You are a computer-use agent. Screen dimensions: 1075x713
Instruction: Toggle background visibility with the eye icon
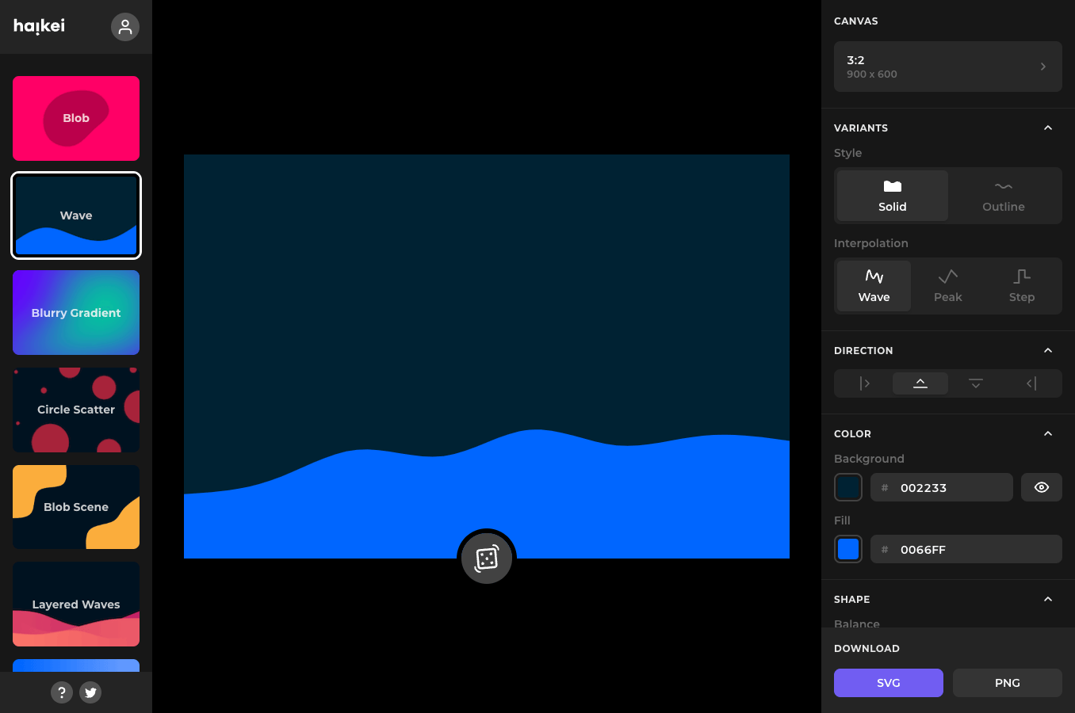coord(1042,487)
